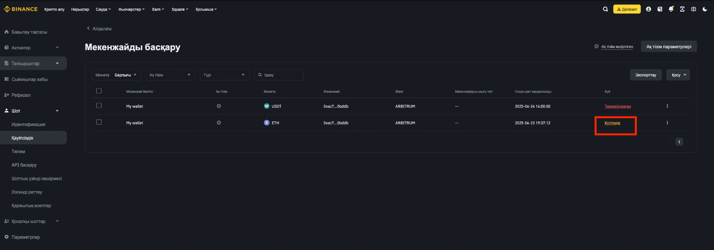The height and width of the screenshot is (250, 714).
Task: Check the ETH row checkbox
Action: tap(99, 122)
